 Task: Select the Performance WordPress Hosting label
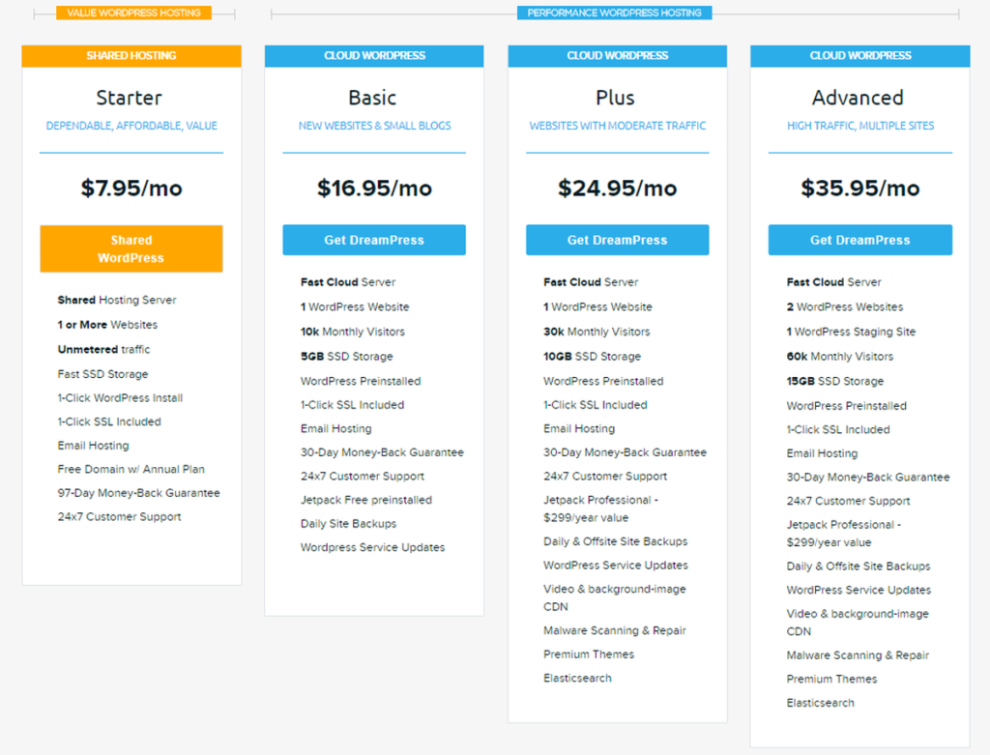click(x=614, y=13)
